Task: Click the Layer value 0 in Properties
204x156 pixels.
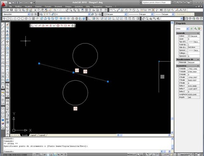Action: point(194,39)
